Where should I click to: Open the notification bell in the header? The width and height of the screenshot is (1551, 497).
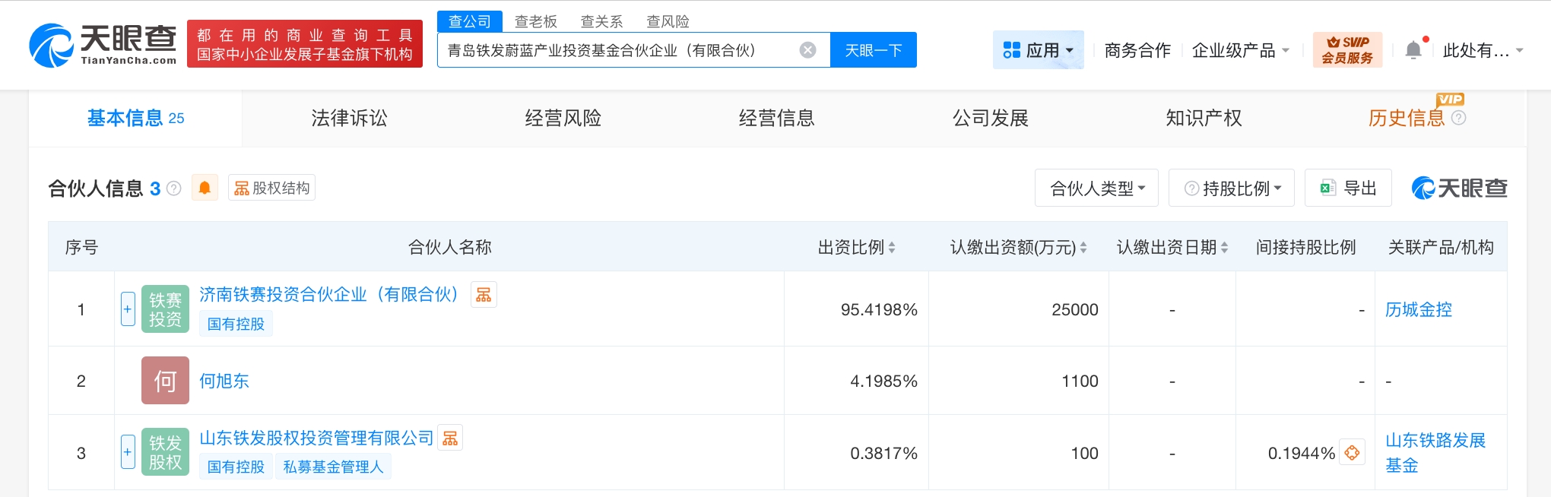pos(1413,50)
